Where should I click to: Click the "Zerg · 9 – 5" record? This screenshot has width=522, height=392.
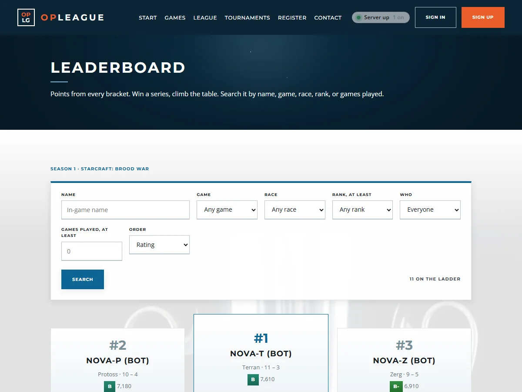click(x=404, y=374)
